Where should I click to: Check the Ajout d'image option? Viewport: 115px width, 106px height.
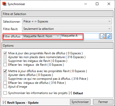click(x=5, y=87)
